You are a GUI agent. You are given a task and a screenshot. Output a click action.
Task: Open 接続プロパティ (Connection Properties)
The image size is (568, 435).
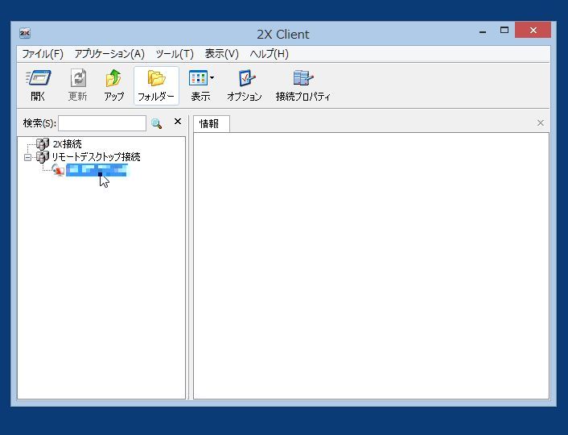tap(303, 85)
